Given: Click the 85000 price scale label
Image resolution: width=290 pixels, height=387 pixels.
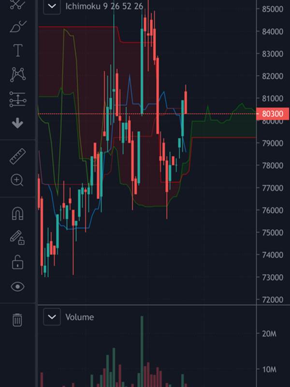Looking at the screenshot, I should 273,9.
